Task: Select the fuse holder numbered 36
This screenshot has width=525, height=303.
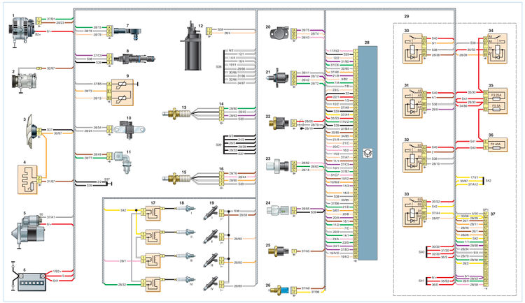Action: pos(498,145)
